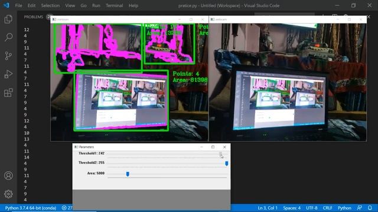The image size is (378, 212).
Task: Close the Parameters window
Action: (224, 147)
